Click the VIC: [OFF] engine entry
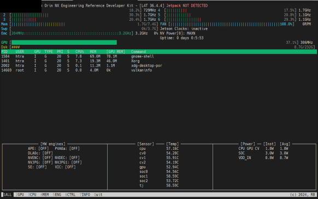The width and height of the screenshot is (318, 199). (65, 167)
